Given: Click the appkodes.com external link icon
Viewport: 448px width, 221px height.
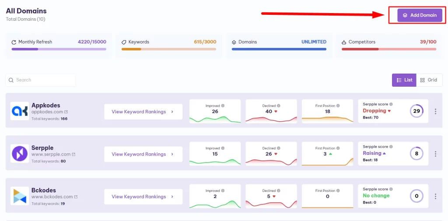Looking at the screenshot, I should click(66, 112).
